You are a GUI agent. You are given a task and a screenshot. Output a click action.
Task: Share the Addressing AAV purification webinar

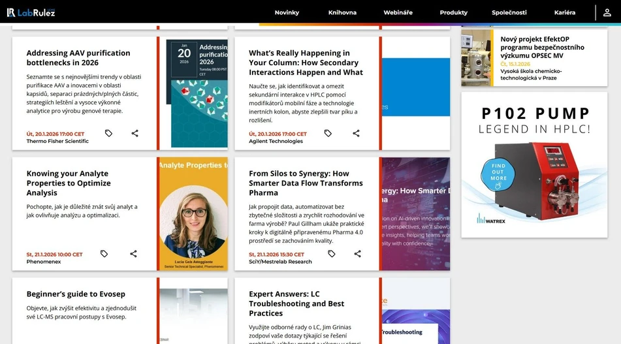135,133
